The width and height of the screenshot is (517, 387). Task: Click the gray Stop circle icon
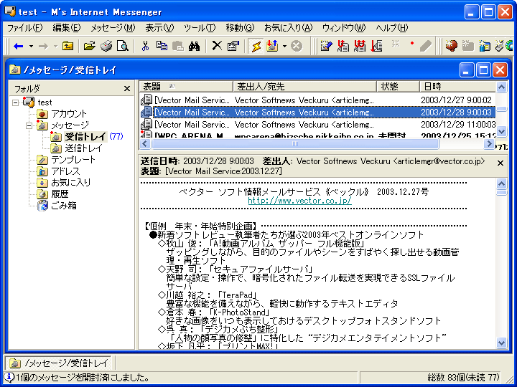(x=297, y=47)
